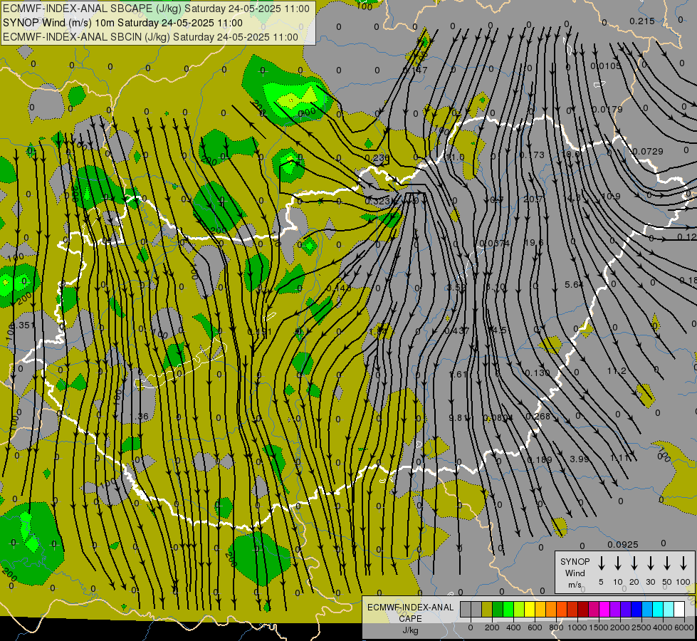Click the 0.148 value on the map
The width and height of the screenshot is (697, 641).
click(x=339, y=288)
